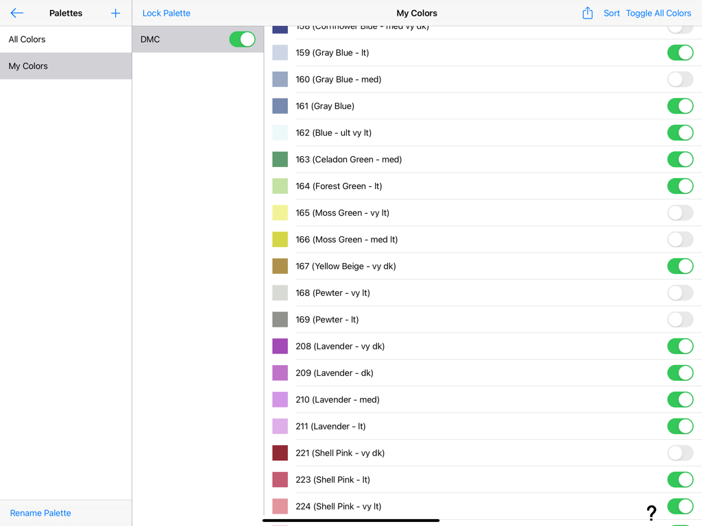Turn off the 209 Lavender dk toggle
The image size is (702, 526).
(x=680, y=373)
